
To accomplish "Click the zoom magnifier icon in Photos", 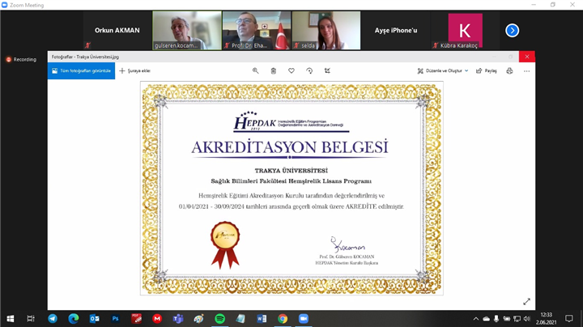I will pos(255,70).
